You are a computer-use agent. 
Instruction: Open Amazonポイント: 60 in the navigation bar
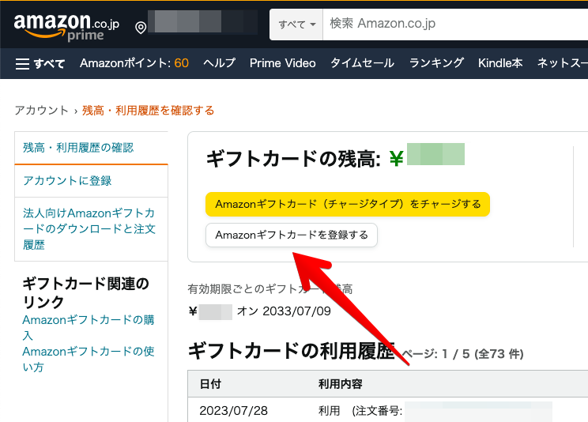coord(134,63)
